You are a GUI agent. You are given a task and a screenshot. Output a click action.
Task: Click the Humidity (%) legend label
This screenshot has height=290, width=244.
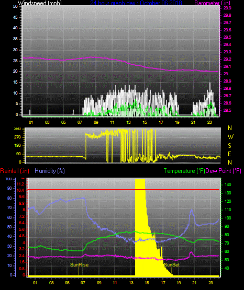pos(50,171)
